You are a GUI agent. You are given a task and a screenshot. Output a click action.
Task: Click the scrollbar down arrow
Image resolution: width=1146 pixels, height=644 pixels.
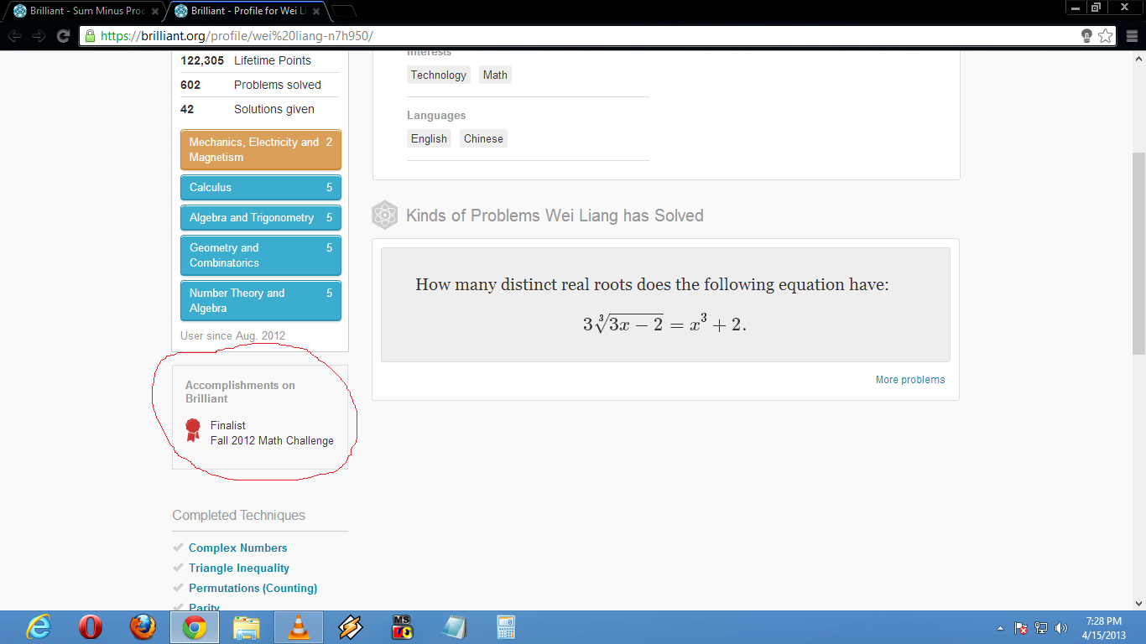[x=1138, y=603]
